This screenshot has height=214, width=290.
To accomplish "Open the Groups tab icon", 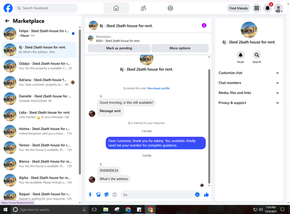I will tap(171, 8).
